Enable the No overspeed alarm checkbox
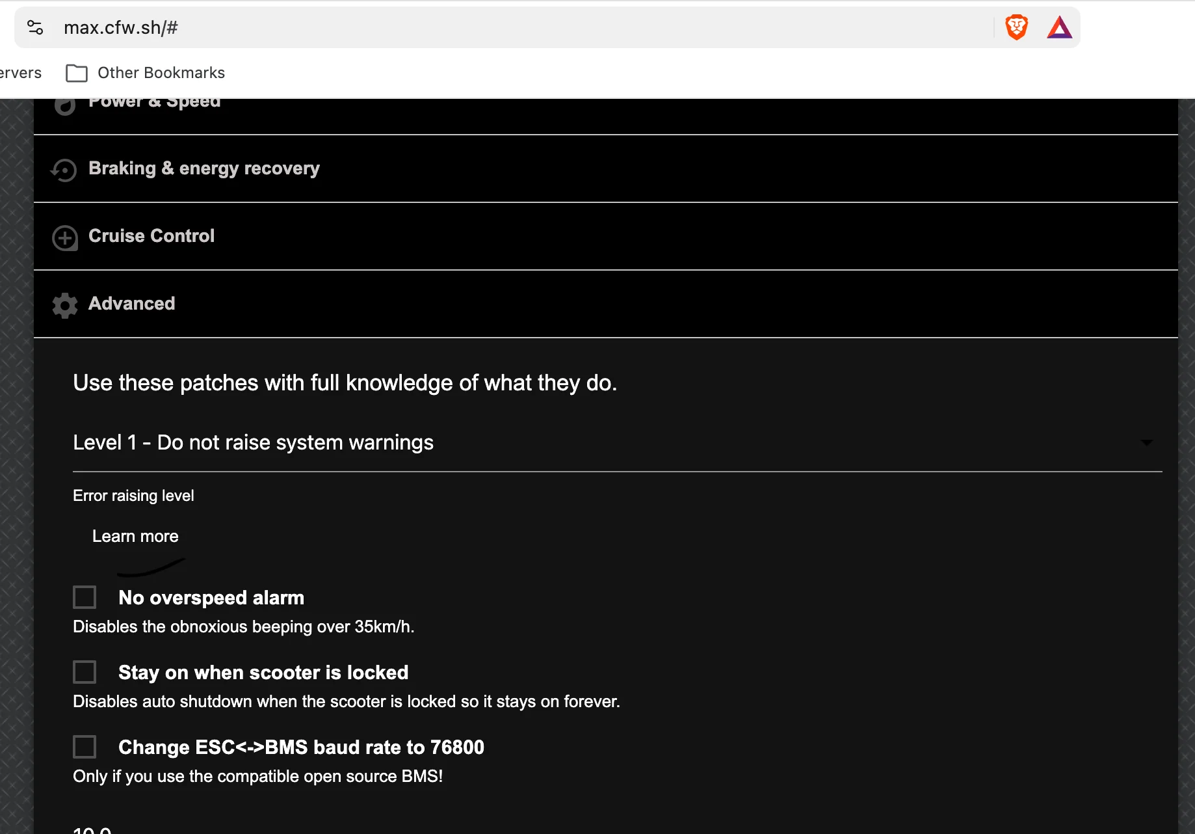1195x834 pixels. 85,597
